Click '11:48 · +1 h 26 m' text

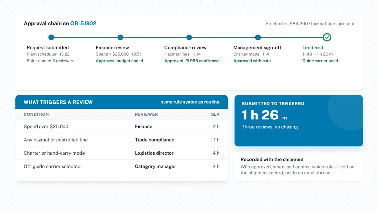tap(317, 54)
